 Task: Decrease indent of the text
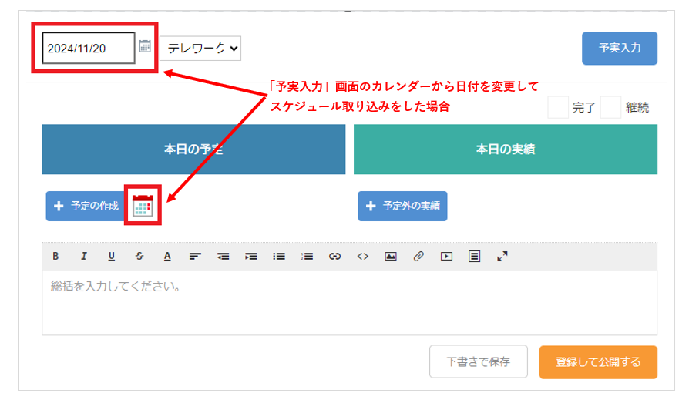[224, 257]
